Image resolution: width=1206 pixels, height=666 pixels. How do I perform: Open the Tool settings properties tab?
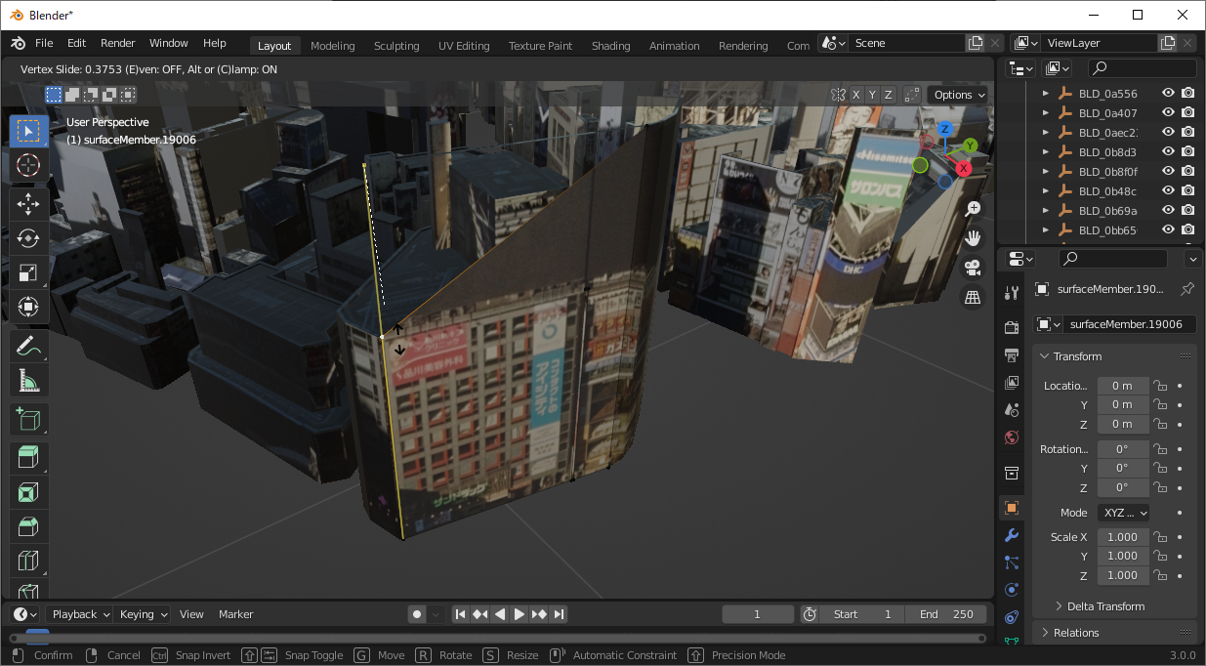1012,294
